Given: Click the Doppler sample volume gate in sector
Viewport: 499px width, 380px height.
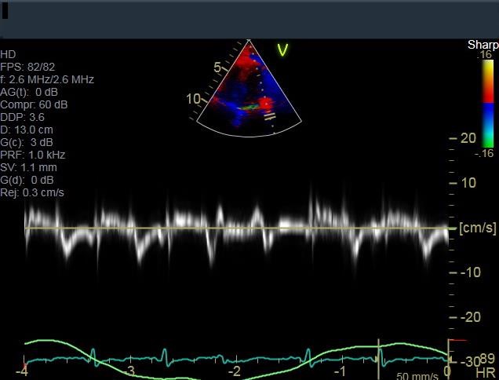Looking at the screenshot, I should [269, 115].
